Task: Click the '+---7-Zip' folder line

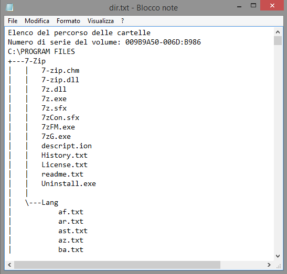Action: 27,61
